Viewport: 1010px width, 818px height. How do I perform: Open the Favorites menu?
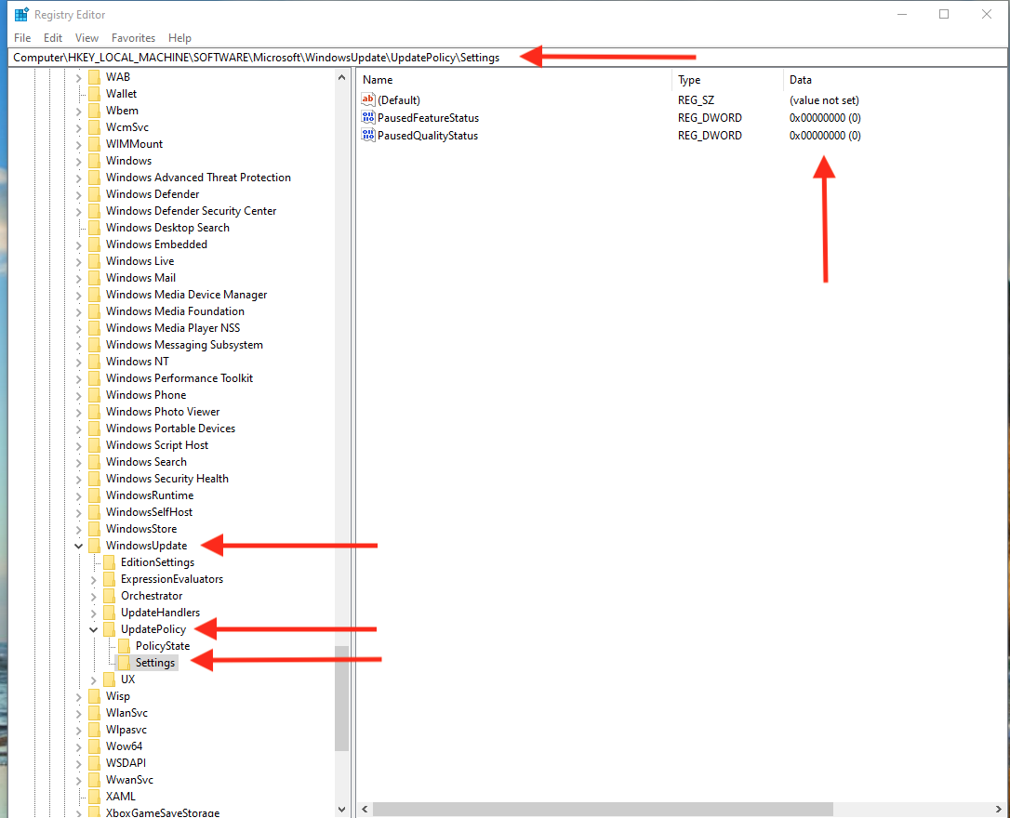133,38
